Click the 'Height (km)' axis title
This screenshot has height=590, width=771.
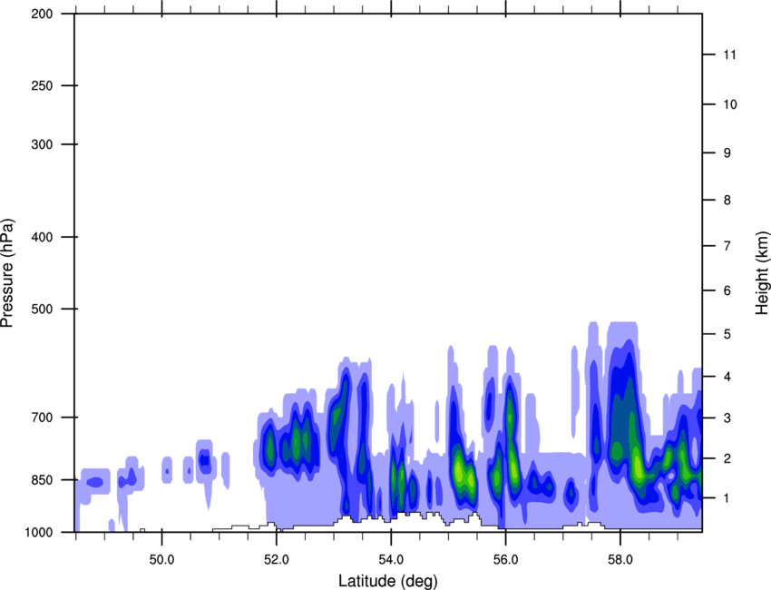tap(762, 273)
